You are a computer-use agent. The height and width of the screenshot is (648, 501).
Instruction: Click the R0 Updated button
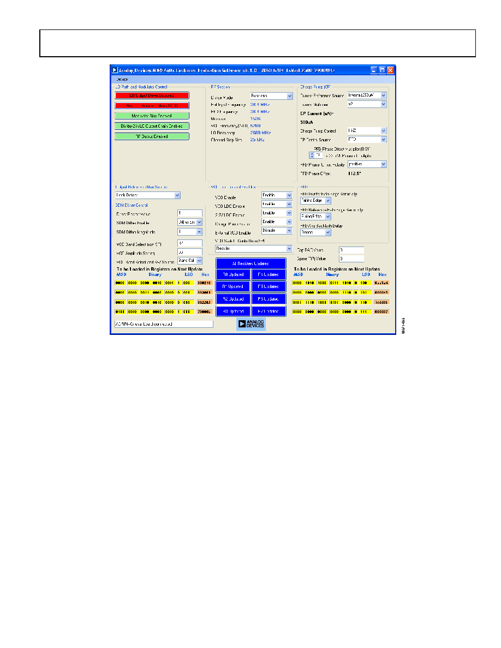(233, 274)
